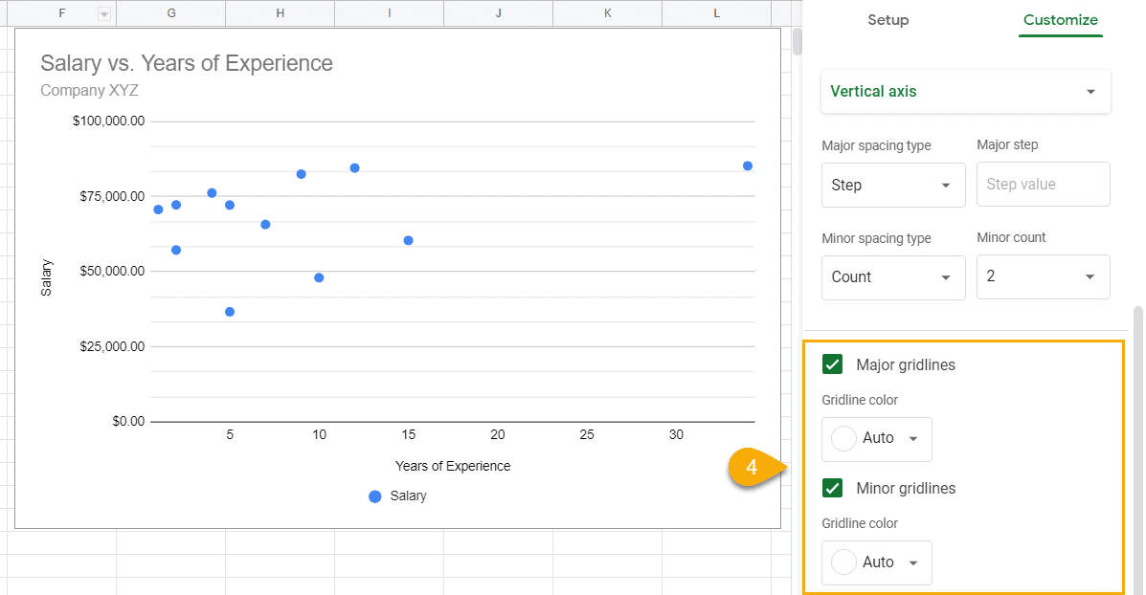Open the Vertical axis section dropdown
1146x595 pixels.
click(x=964, y=91)
